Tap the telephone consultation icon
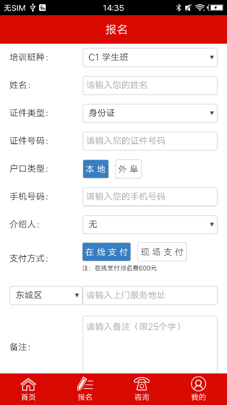This screenshot has height=405, width=227. [x=142, y=384]
